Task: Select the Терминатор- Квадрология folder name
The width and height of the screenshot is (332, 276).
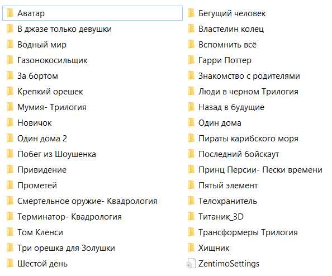Action: click(x=69, y=217)
